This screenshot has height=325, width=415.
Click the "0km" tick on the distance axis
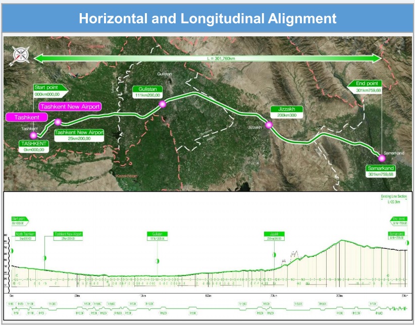tap(12, 296)
